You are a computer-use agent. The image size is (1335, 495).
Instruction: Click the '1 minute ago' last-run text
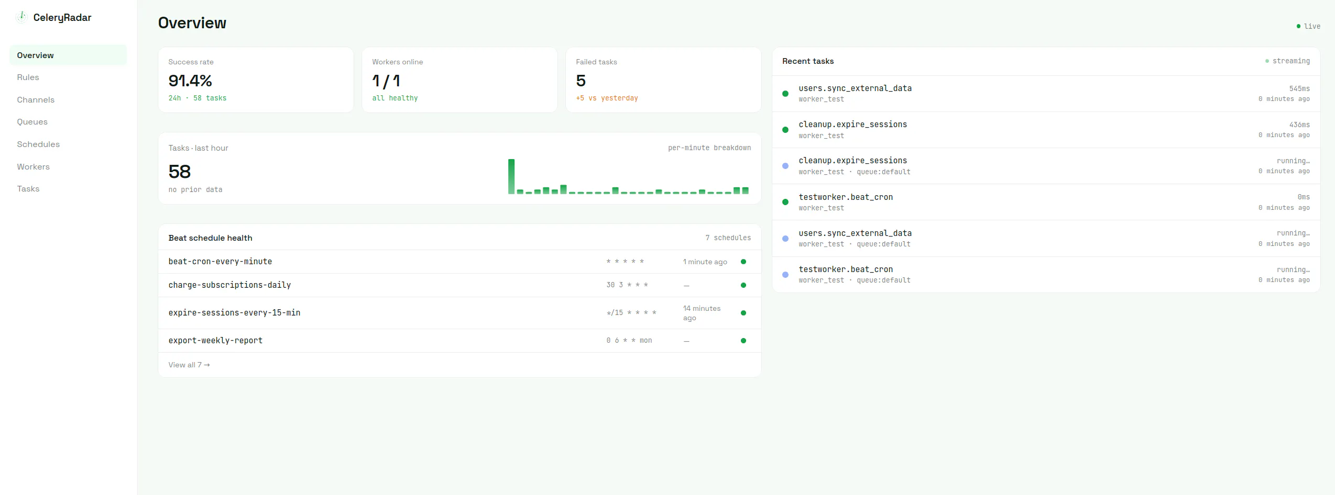tap(705, 262)
